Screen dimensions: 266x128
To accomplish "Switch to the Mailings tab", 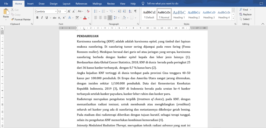I will pos(97,4).
